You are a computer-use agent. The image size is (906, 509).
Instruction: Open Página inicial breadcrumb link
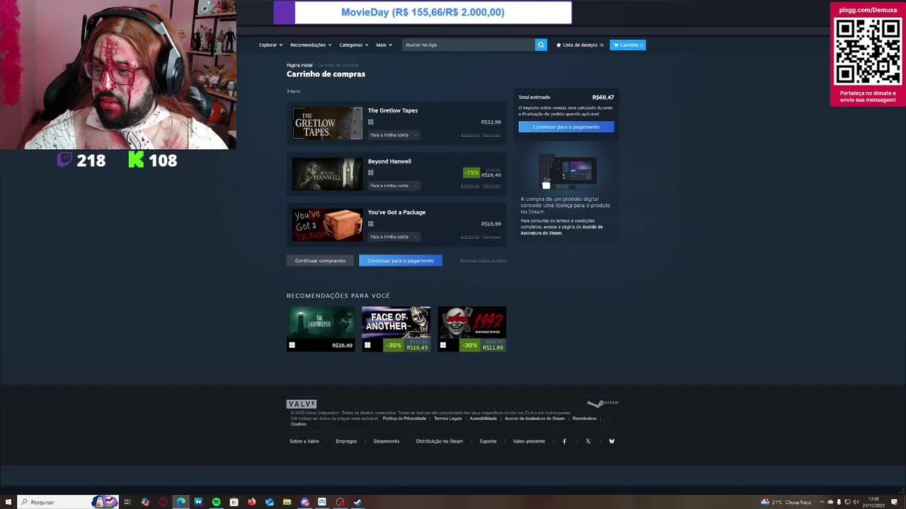(x=299, y=65)
